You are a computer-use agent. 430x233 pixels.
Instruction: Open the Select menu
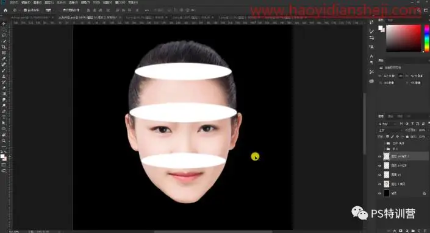pos(73,2)
